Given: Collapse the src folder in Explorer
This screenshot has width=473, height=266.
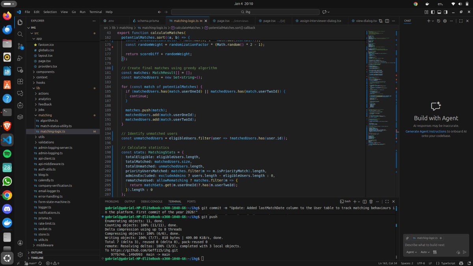Looking at the screenshot, I should tap(37, 33).
